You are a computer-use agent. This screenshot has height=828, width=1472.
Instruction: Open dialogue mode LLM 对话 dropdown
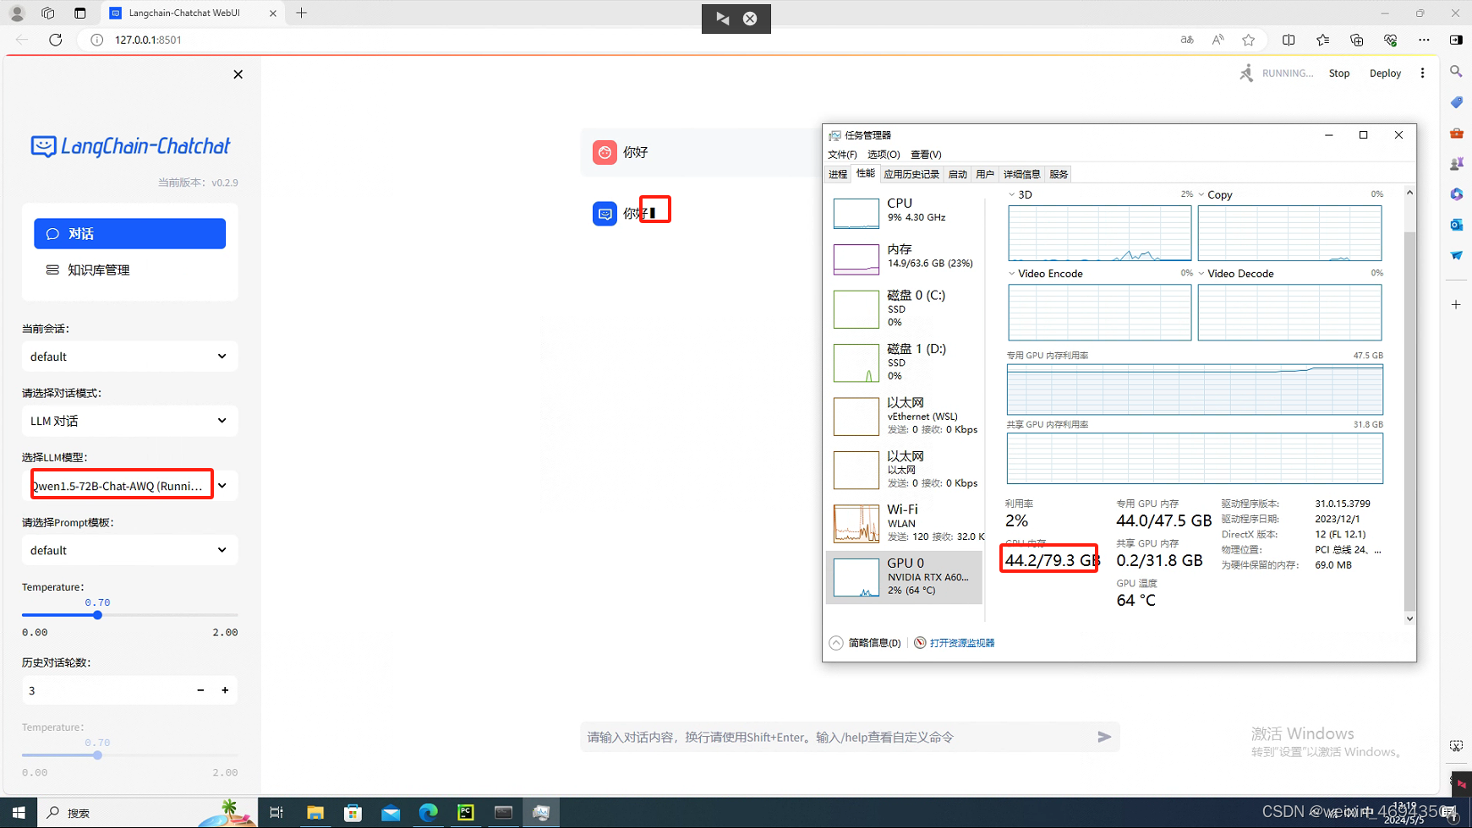coord(129,421)
